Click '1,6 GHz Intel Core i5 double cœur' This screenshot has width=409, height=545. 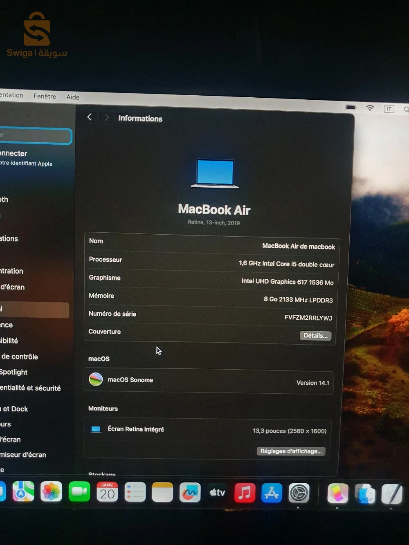(x=287, y=264)
